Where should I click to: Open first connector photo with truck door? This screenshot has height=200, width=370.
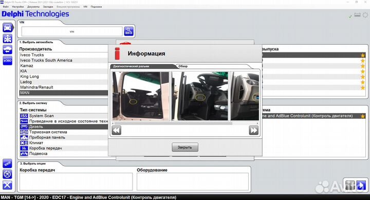[141, 96]
